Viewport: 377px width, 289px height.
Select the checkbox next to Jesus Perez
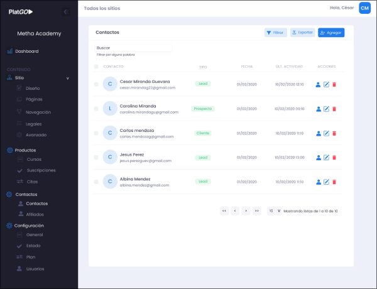click(x=96, y=158)
